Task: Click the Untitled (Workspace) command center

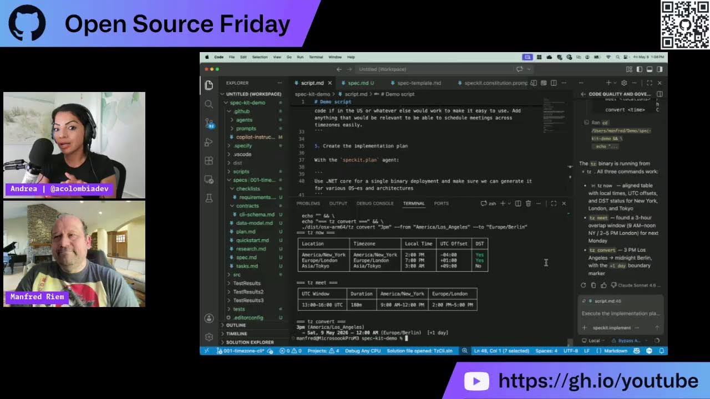Action: point(383,69)
